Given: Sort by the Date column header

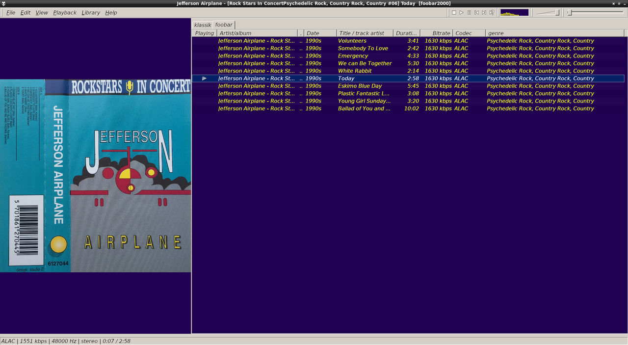Looking at the screenshot, I should coord(320,33).
